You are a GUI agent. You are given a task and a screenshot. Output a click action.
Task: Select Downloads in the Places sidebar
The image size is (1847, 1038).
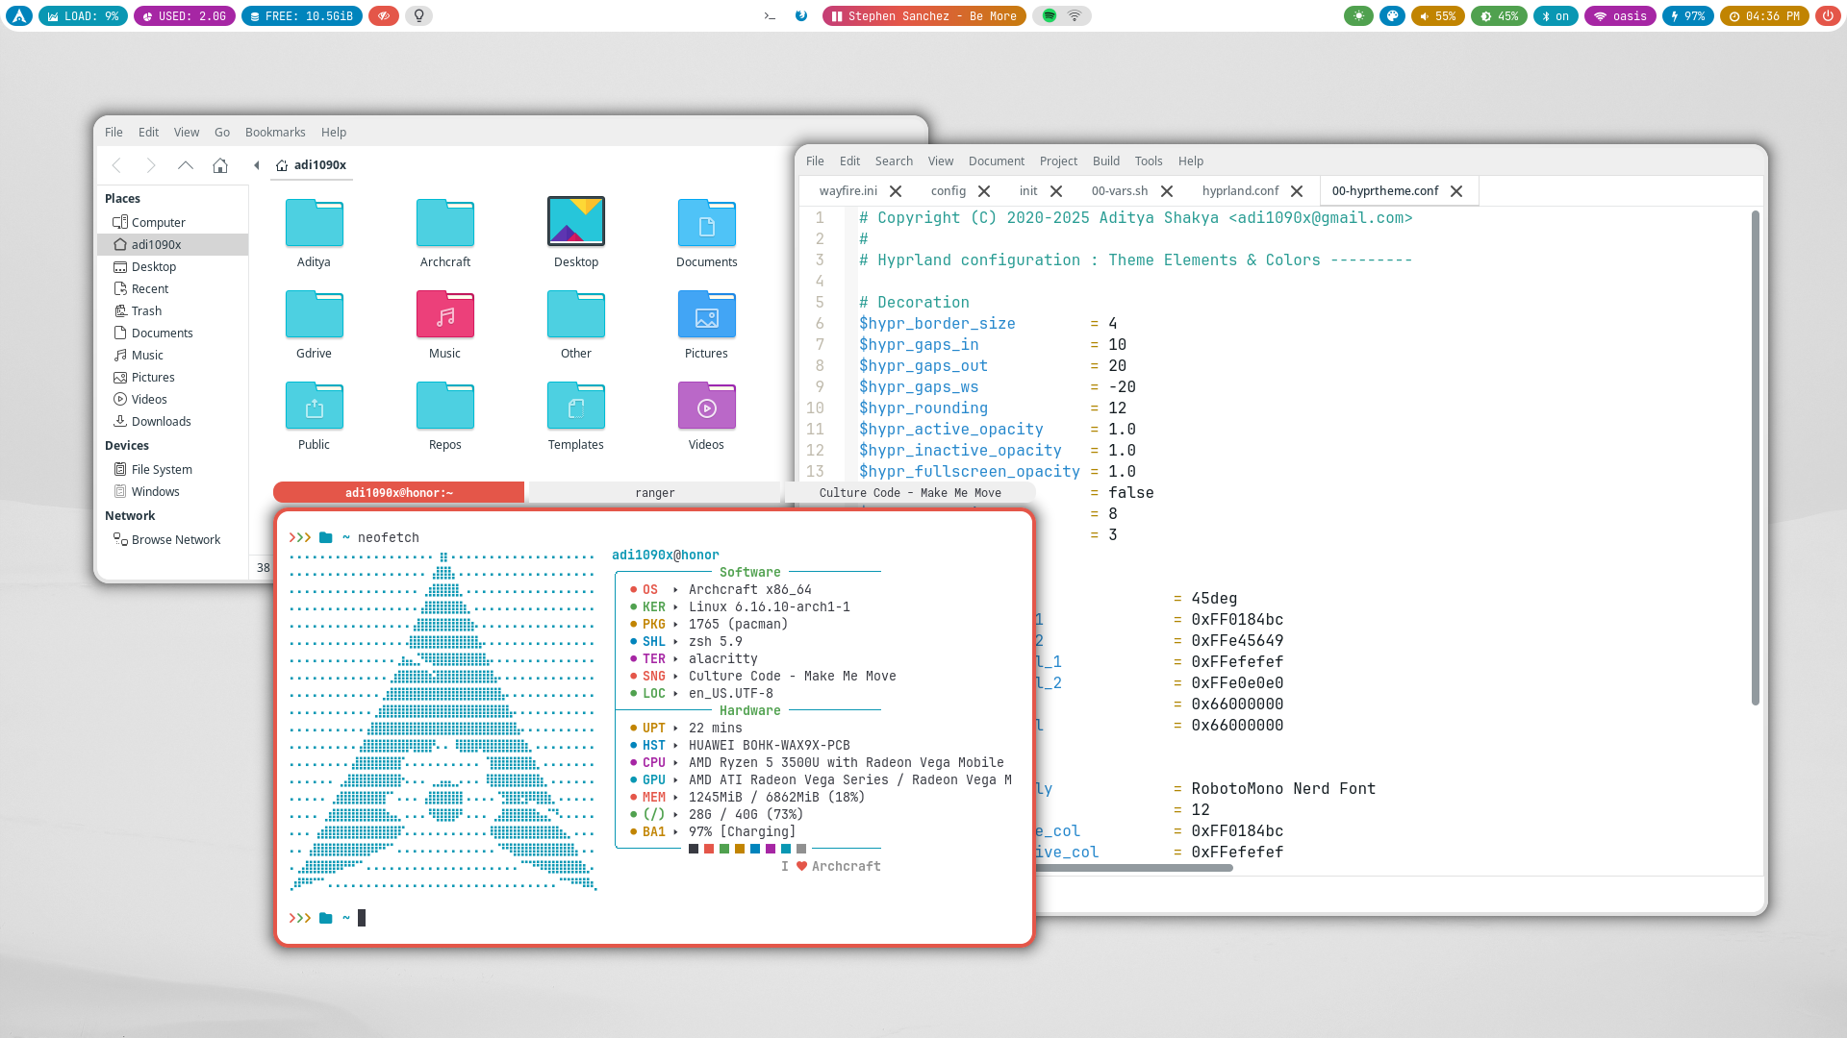[161, 422]
